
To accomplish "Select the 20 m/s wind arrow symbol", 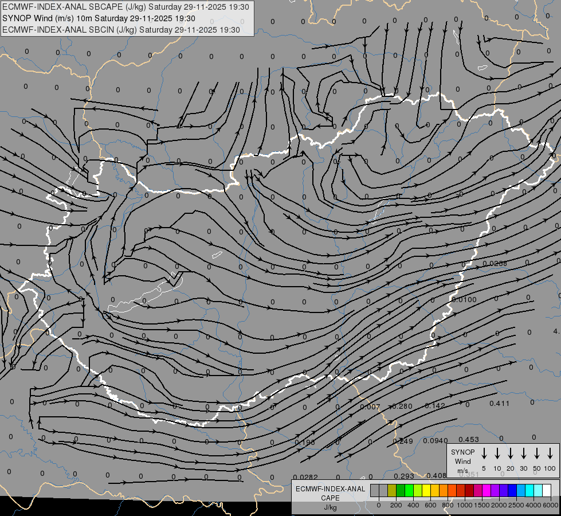I will point(511,453).
